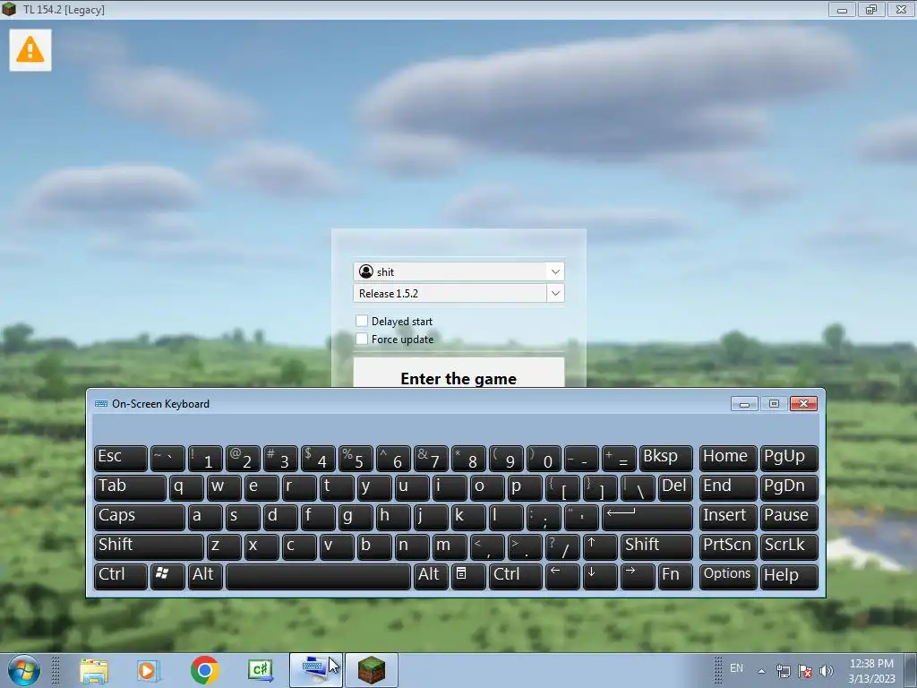
Task: Open the C# application on taskbar
Action: [261, 670]
